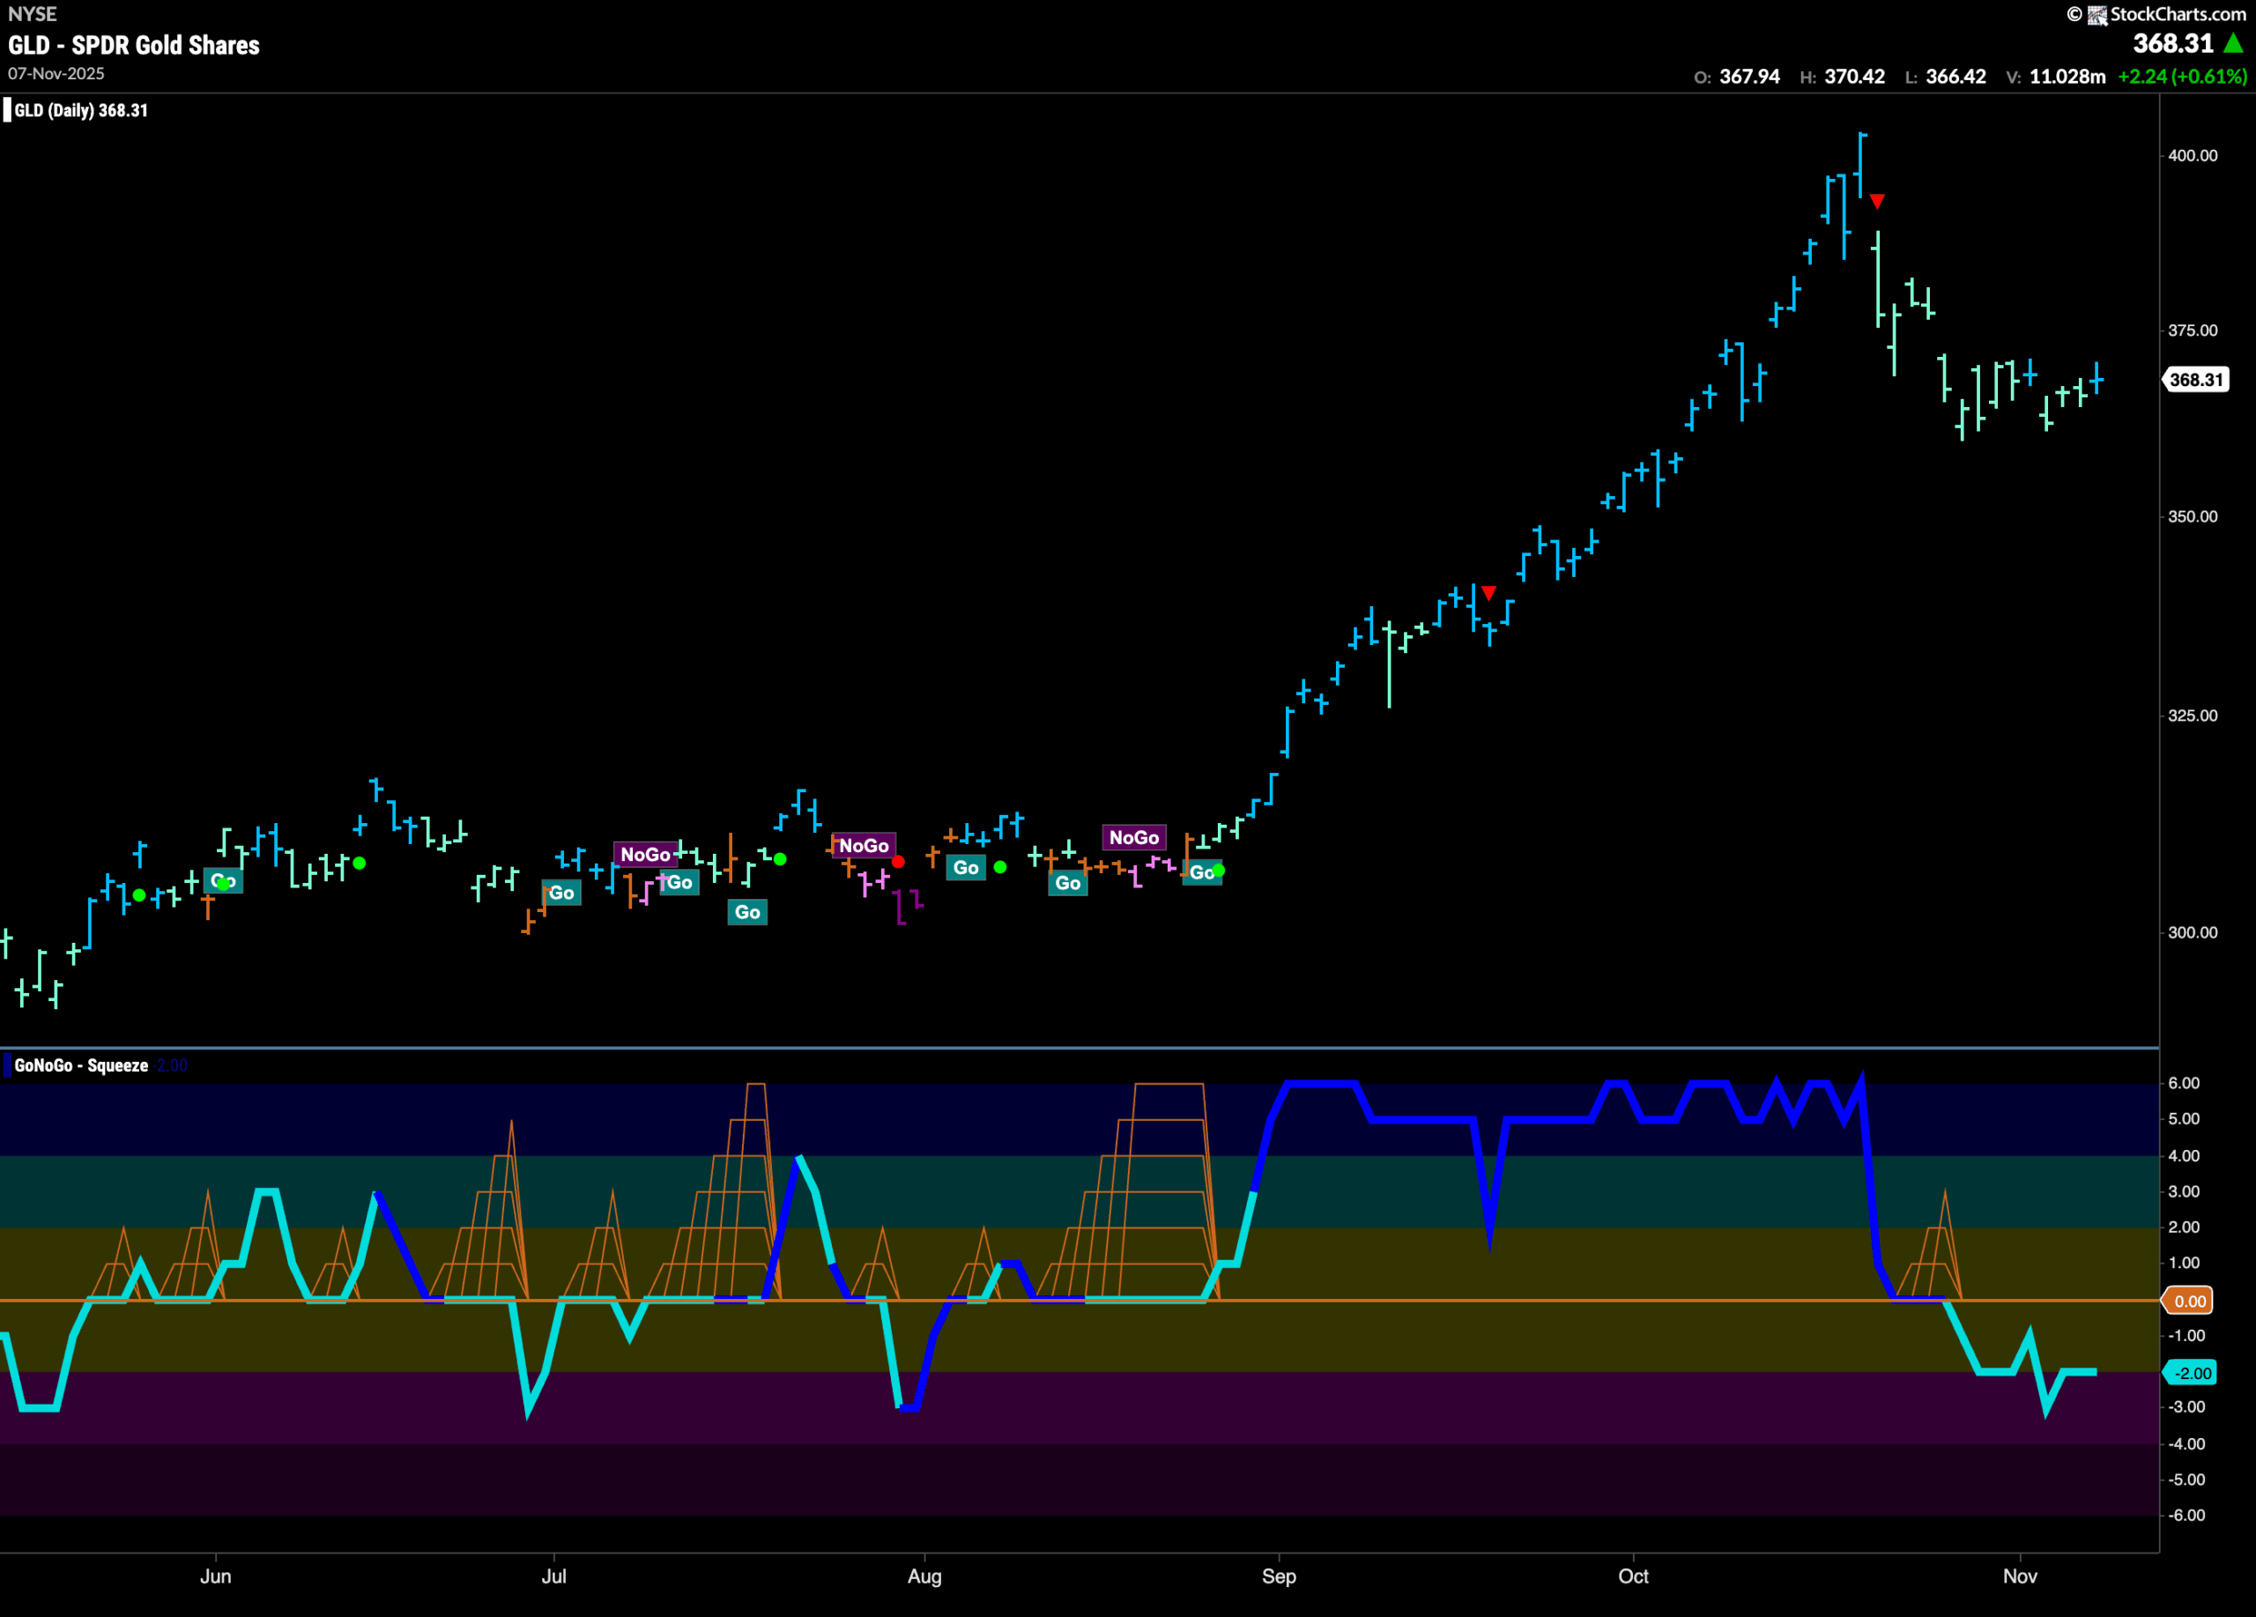The height and width of the screenshot is (1617, 2256).
Task: Click the GLD (Daily) 368.31 legend label
Action: point(80,110)
